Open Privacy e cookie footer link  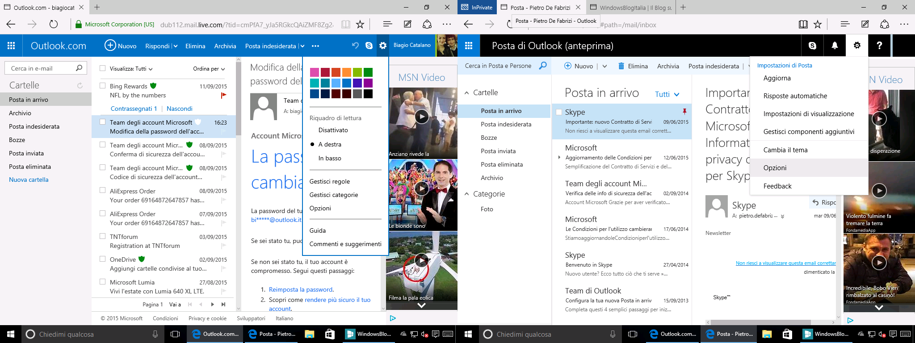click(207, 318)
